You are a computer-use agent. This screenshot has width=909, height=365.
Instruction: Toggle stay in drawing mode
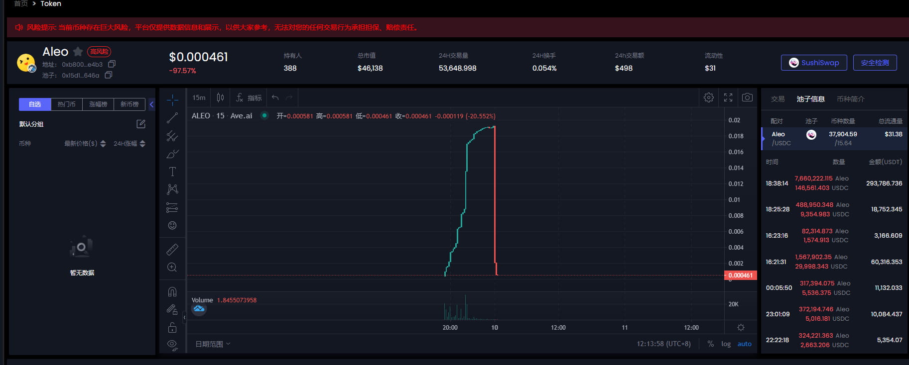click(172, 310)
